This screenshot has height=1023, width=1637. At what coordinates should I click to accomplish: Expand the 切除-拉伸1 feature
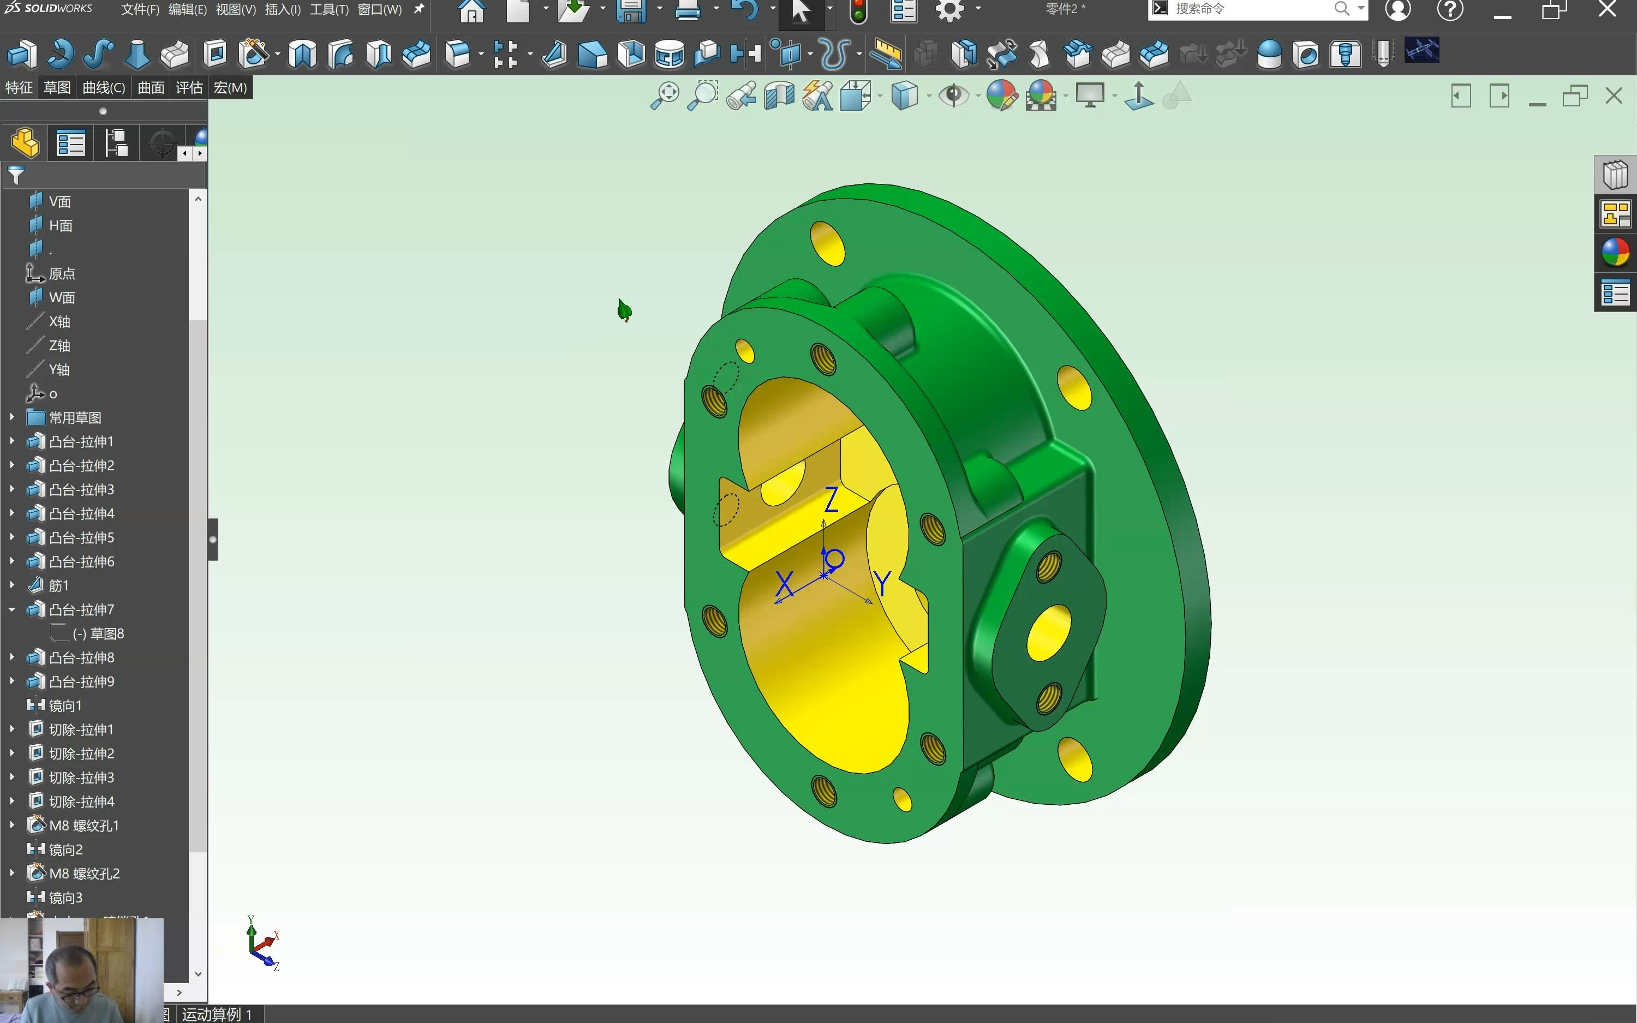(11, 729)
